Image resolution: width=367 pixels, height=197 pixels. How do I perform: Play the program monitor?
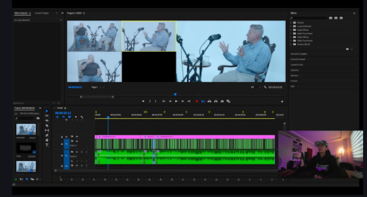[x=176, y=101]
